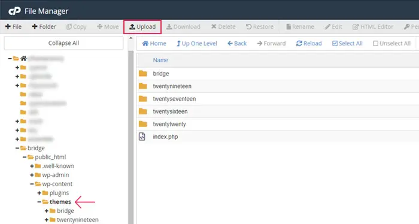The height and width of the screenshot is (224, 419).
Task: Create a new Folder from toolbar
Action: (44, 27)
